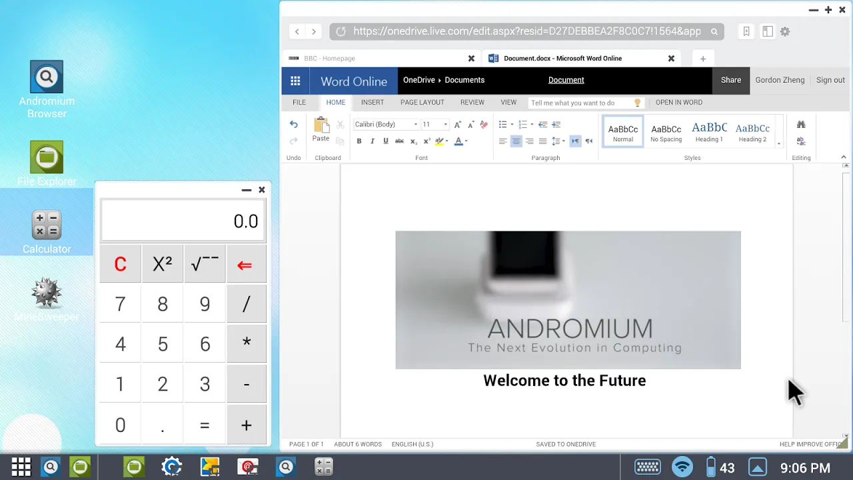Open Calculator from the desktop

[x=47, y=232]
